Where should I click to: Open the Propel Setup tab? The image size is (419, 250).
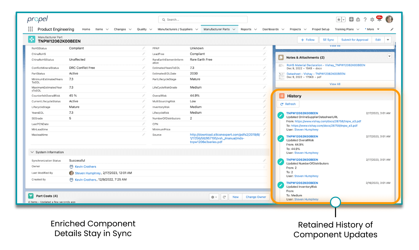[321, 29]
